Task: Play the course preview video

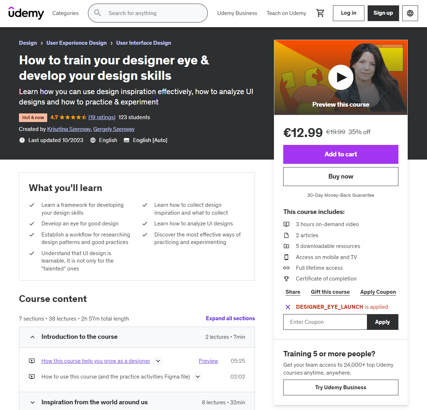Action: (341, 77)
